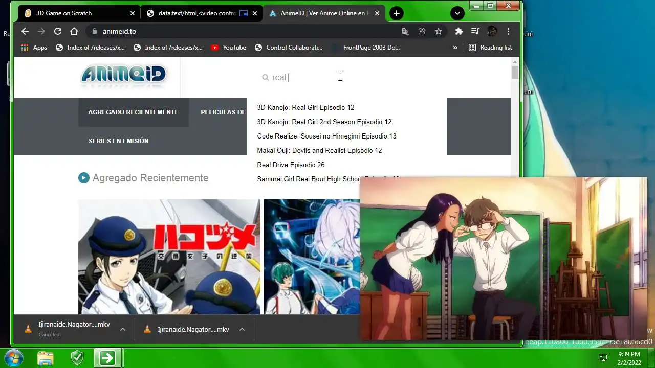655x368 pixels.
Task: Open the green-haired anime thumbnail
Action: (x=312, y=257)
